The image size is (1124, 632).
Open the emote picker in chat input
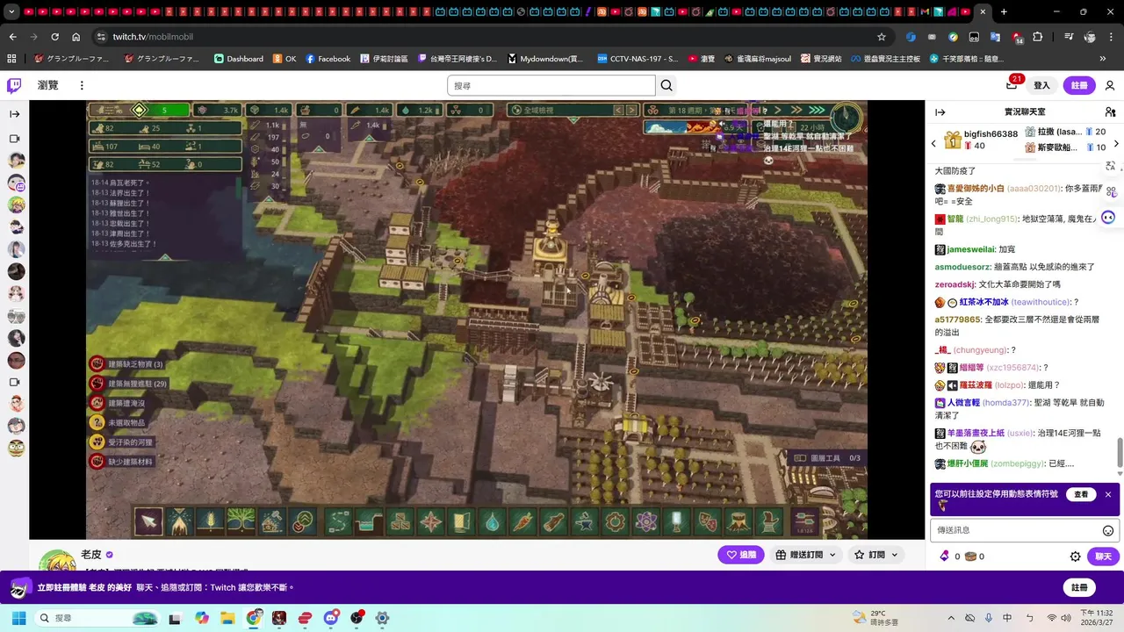pyautogui.click(x=1108, y=530)
